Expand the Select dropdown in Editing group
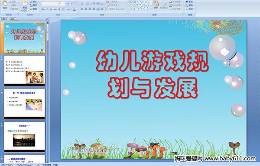Image resolution: width=260 pixels, height=166 pixels. (x=190, y=9)
